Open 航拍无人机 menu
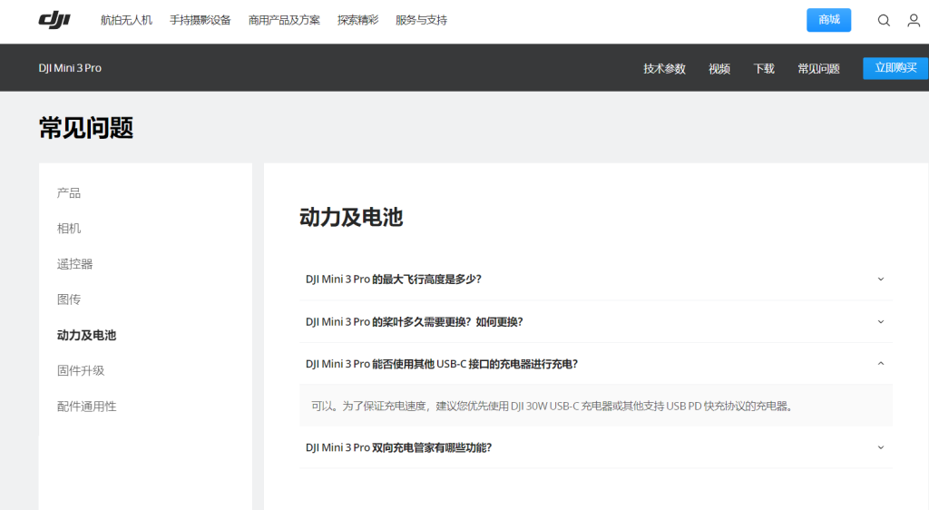 click(126, 20)
